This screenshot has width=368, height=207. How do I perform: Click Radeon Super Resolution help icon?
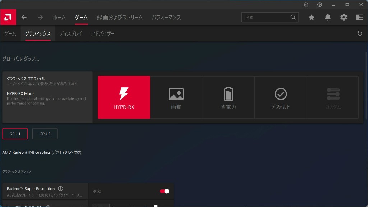60,188
